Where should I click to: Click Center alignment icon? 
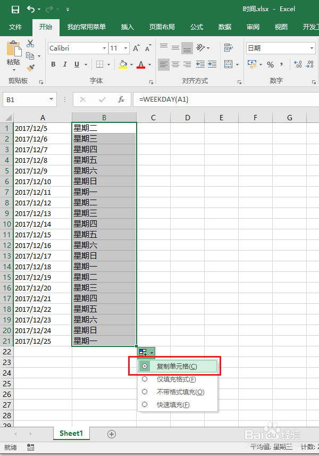(x=175, y=64)
